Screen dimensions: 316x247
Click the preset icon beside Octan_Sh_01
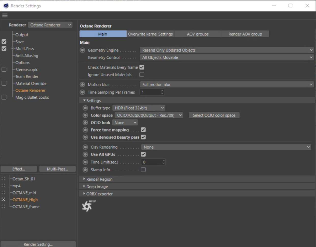[x=4, y=179]
